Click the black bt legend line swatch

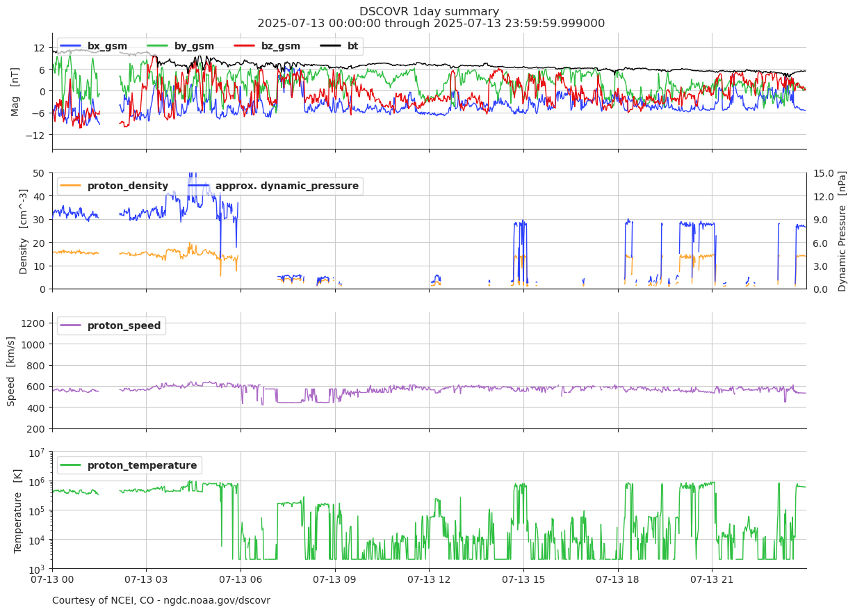pos(331,47)
